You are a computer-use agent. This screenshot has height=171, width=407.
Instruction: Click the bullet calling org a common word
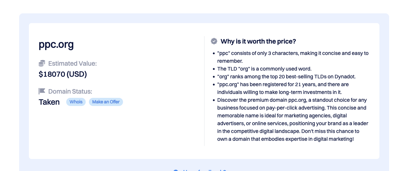coord(264,69)
